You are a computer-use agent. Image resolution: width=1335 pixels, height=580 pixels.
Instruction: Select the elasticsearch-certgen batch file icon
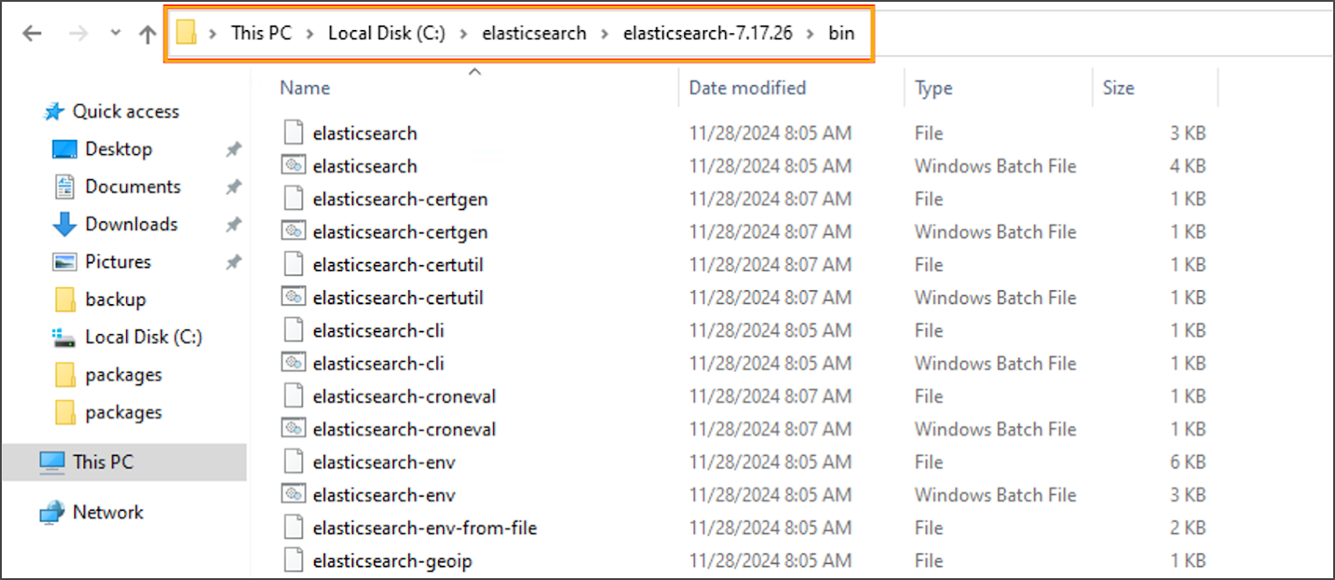point(293,232)
